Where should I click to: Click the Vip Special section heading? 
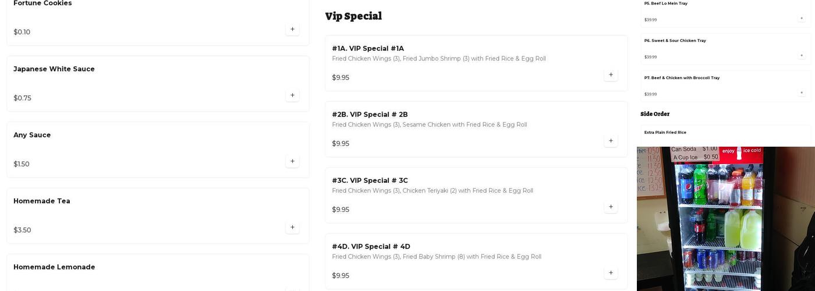click(x=353, y=16)
